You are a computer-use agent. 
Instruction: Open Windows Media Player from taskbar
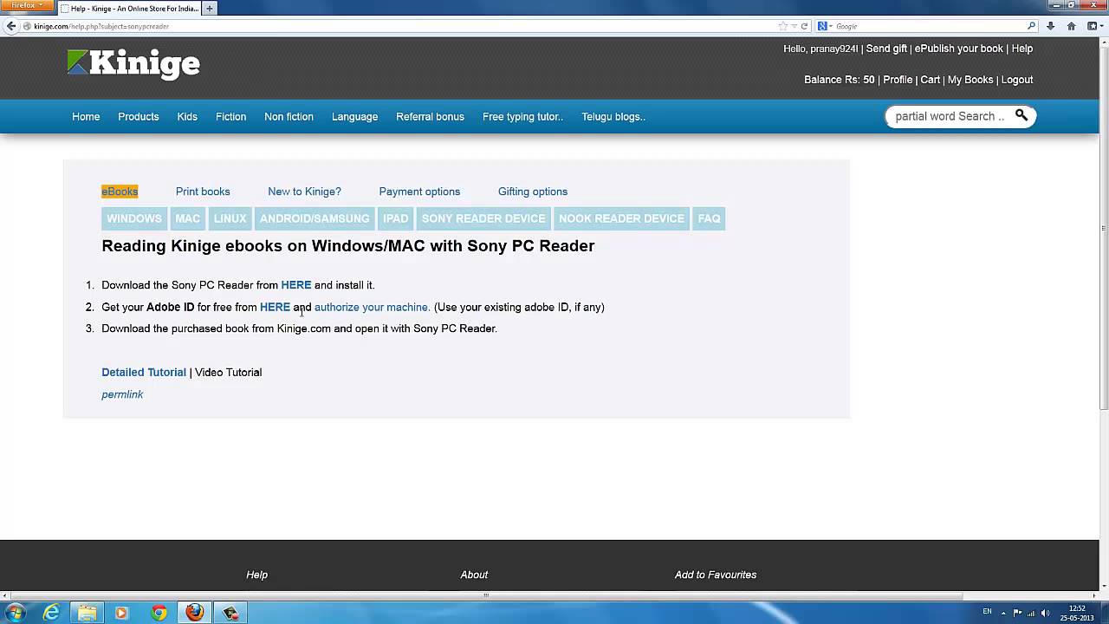pos(121,613)
